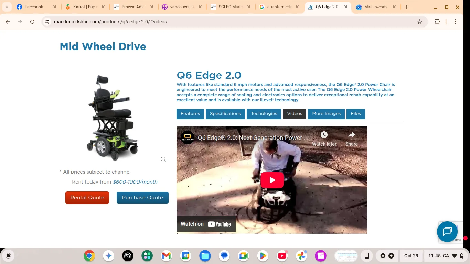This screenshot has width=470, height=264.
Task: Open the live chat widget
Action: [447, 232]
